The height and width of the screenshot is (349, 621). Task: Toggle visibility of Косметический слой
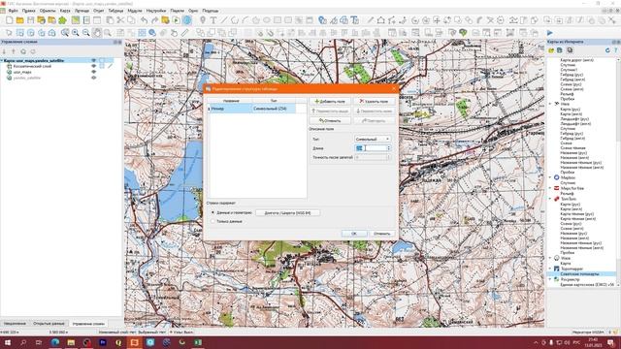point(94,66)
